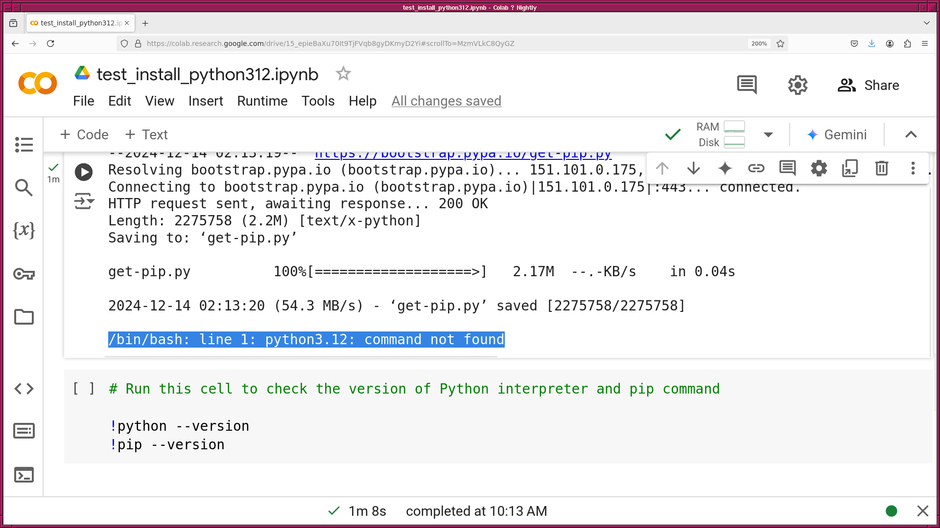
Task: Delete the current cell with trash icon
Action: [881, 168]
